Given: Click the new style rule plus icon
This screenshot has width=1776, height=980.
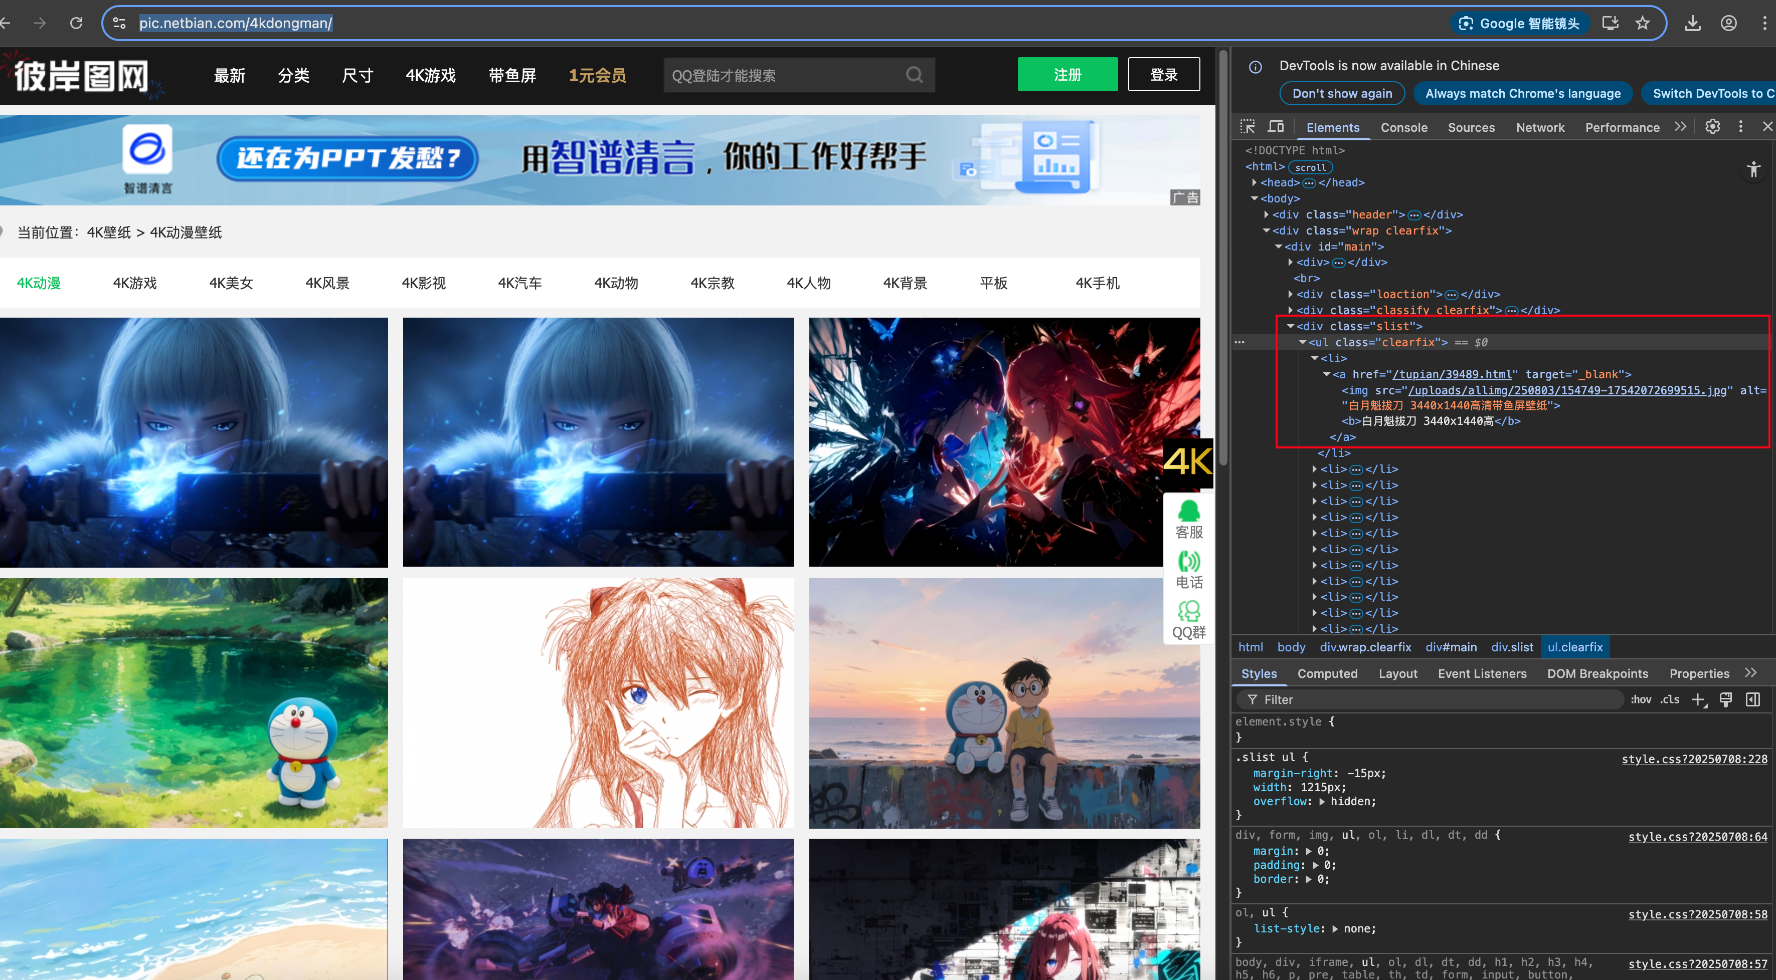Looking at the screenshot, I should tap(1697, 700).
